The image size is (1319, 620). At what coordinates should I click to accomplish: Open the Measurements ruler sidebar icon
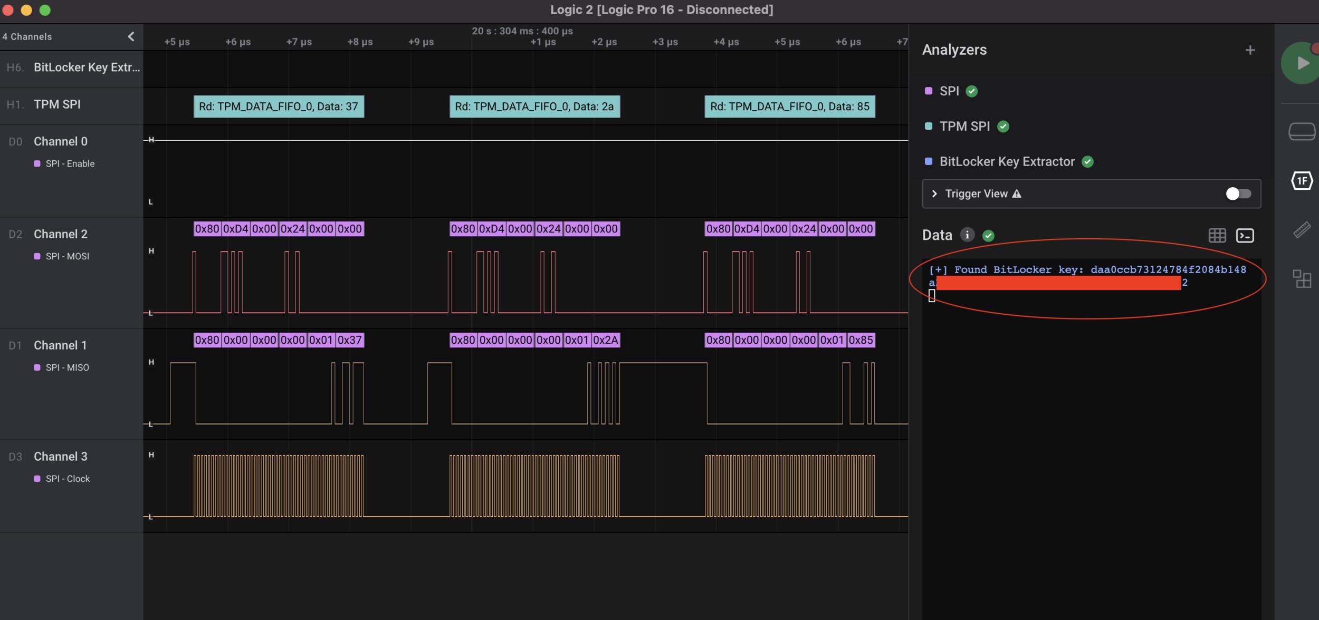[1302, 230]
